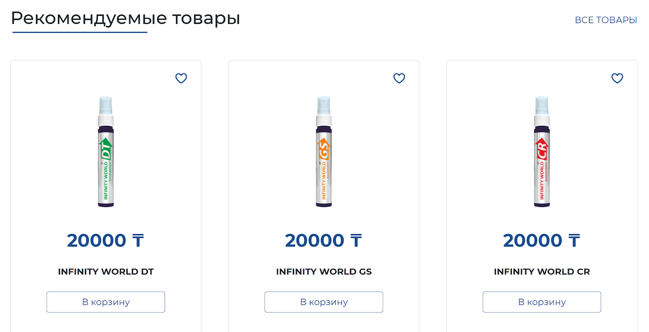
Task: Click the red CR arrow logo
Action: tap(542, 149)
